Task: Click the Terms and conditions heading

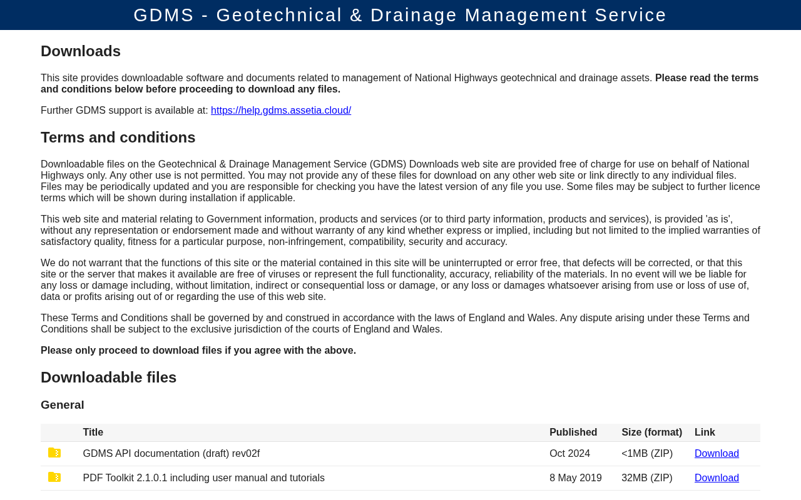Action: 118,137
